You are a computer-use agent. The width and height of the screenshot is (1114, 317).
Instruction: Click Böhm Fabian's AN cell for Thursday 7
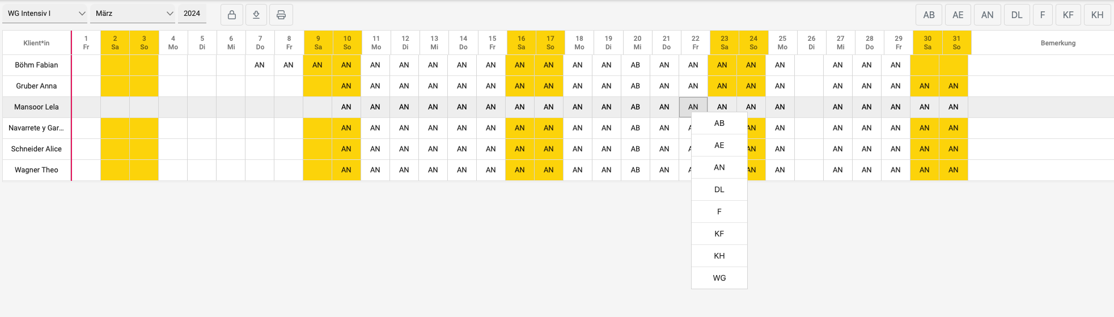(260, 65)
